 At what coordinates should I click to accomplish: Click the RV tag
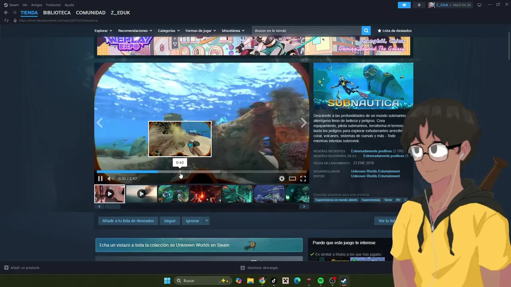coord(398,200)
